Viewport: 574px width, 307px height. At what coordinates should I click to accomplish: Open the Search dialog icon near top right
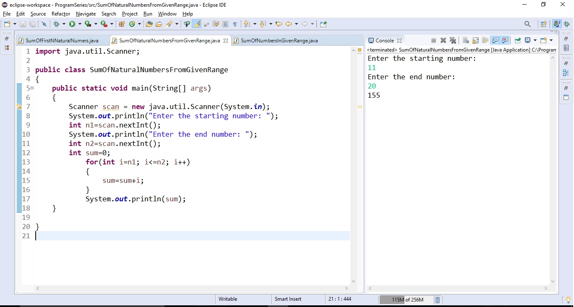(528, 24)
